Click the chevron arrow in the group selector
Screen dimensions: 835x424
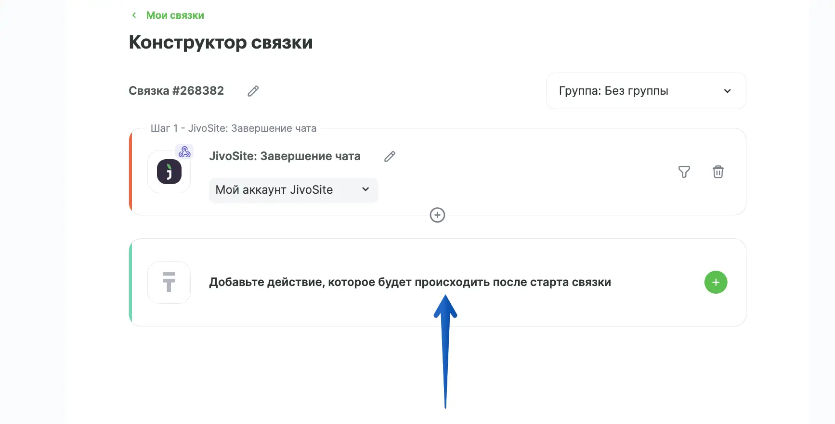coord(727,91)
